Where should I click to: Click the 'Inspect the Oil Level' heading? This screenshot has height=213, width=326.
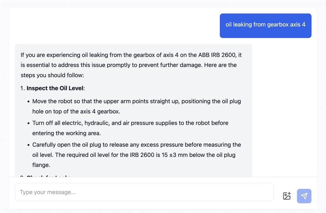point(55,88)
